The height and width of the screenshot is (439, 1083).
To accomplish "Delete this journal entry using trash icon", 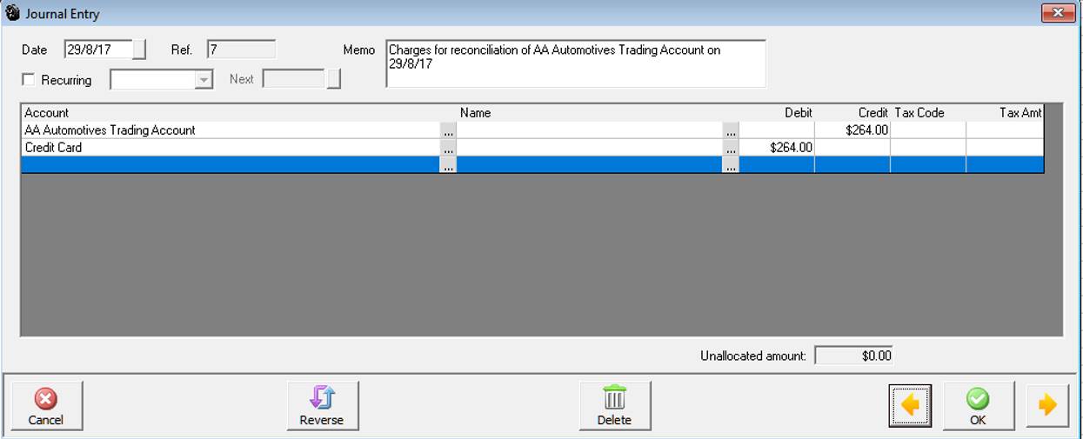I will [x=614, y=406].
